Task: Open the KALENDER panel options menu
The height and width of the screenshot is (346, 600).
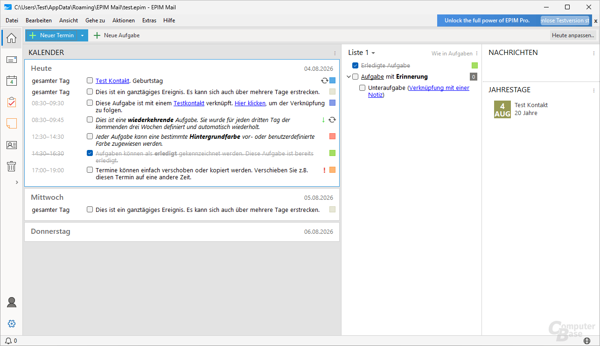Action: [335, 53]
